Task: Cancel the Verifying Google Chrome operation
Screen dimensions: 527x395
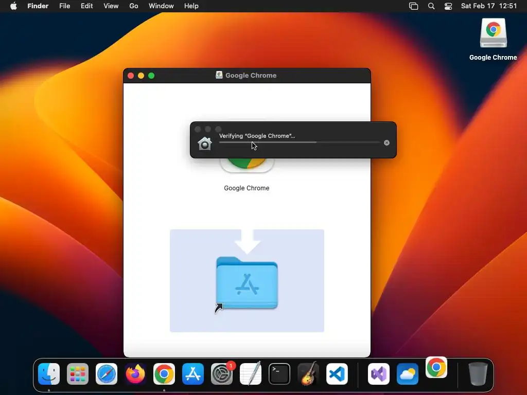Action: pos(387,143)
